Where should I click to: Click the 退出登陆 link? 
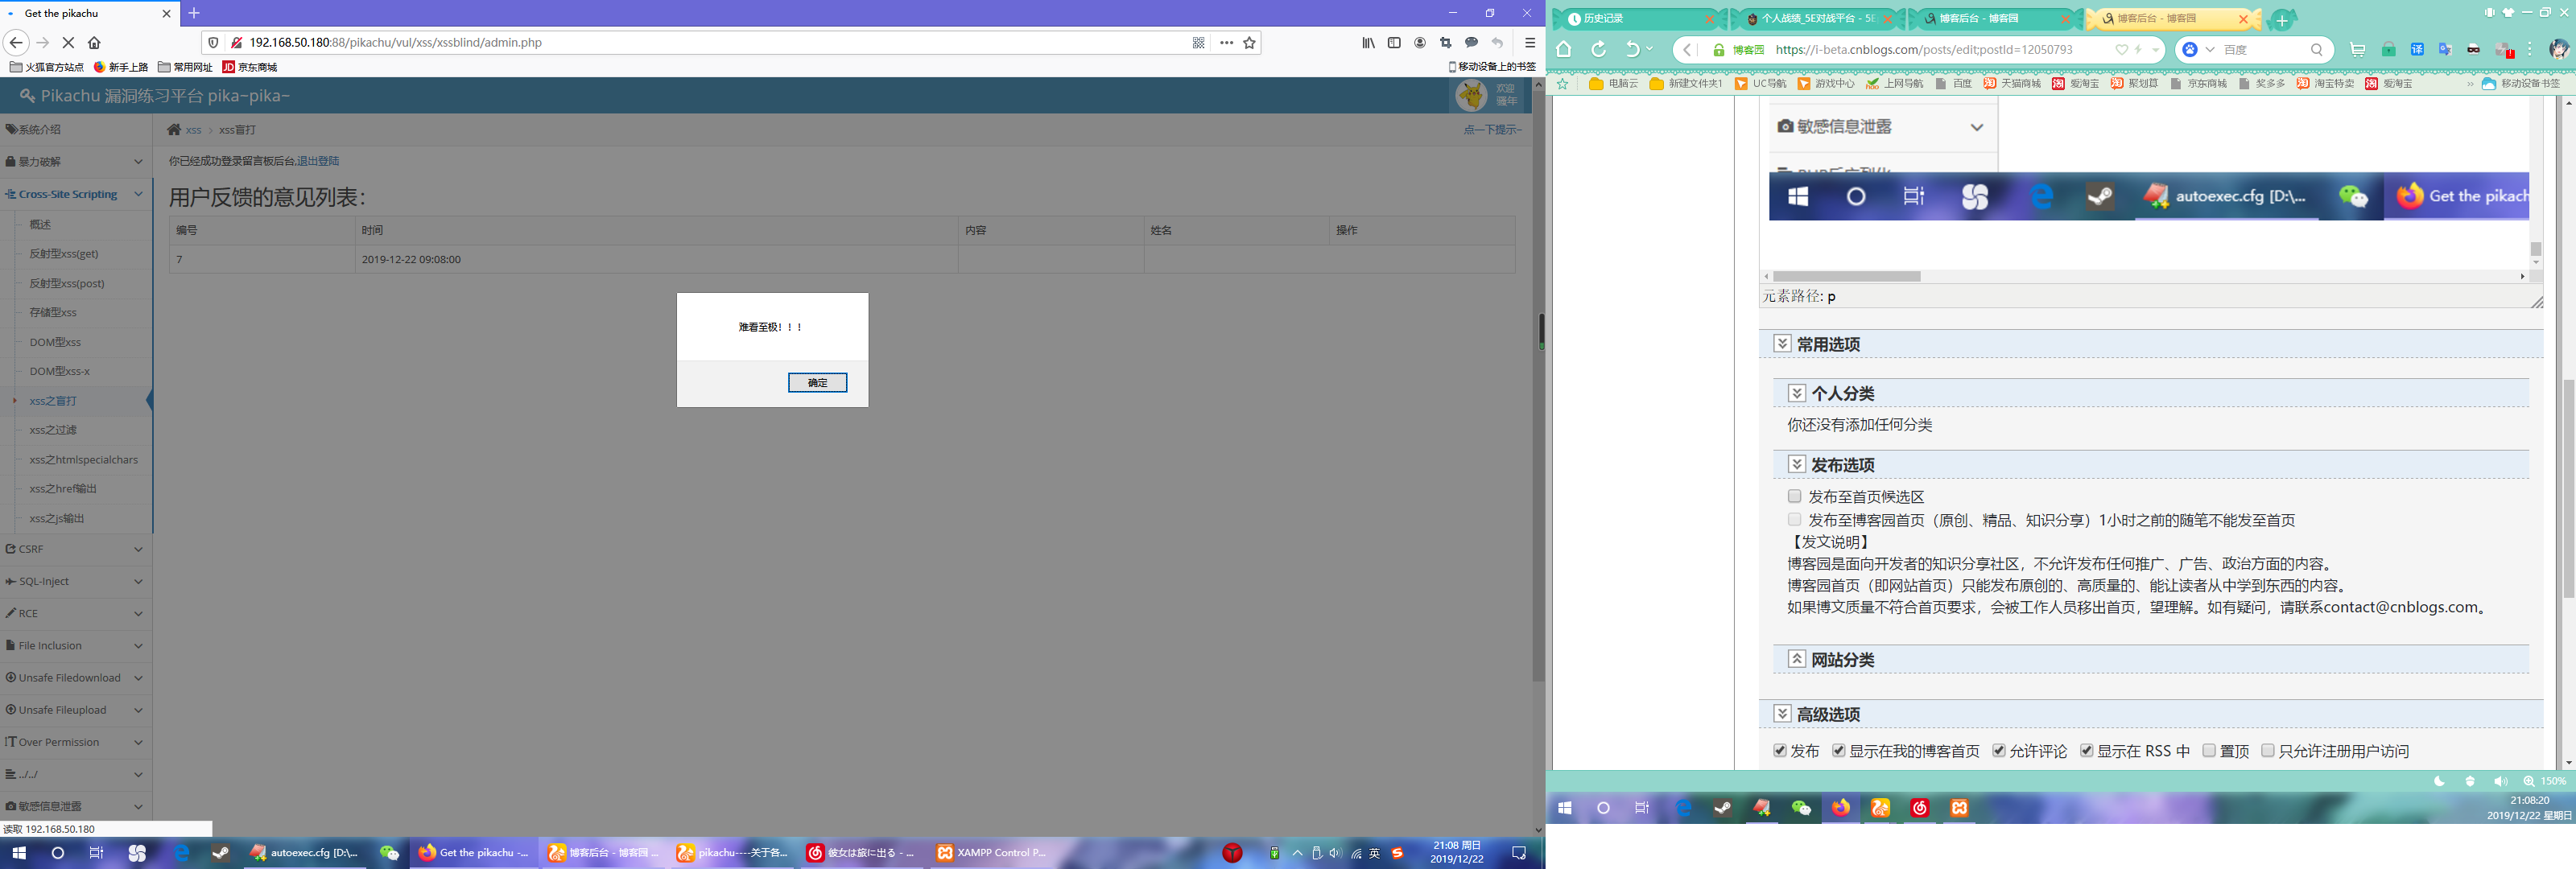(x=318, y=161)
